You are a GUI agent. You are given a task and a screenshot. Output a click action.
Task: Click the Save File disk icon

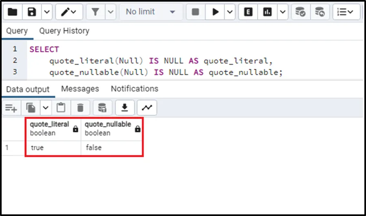[x=32, y=12]
